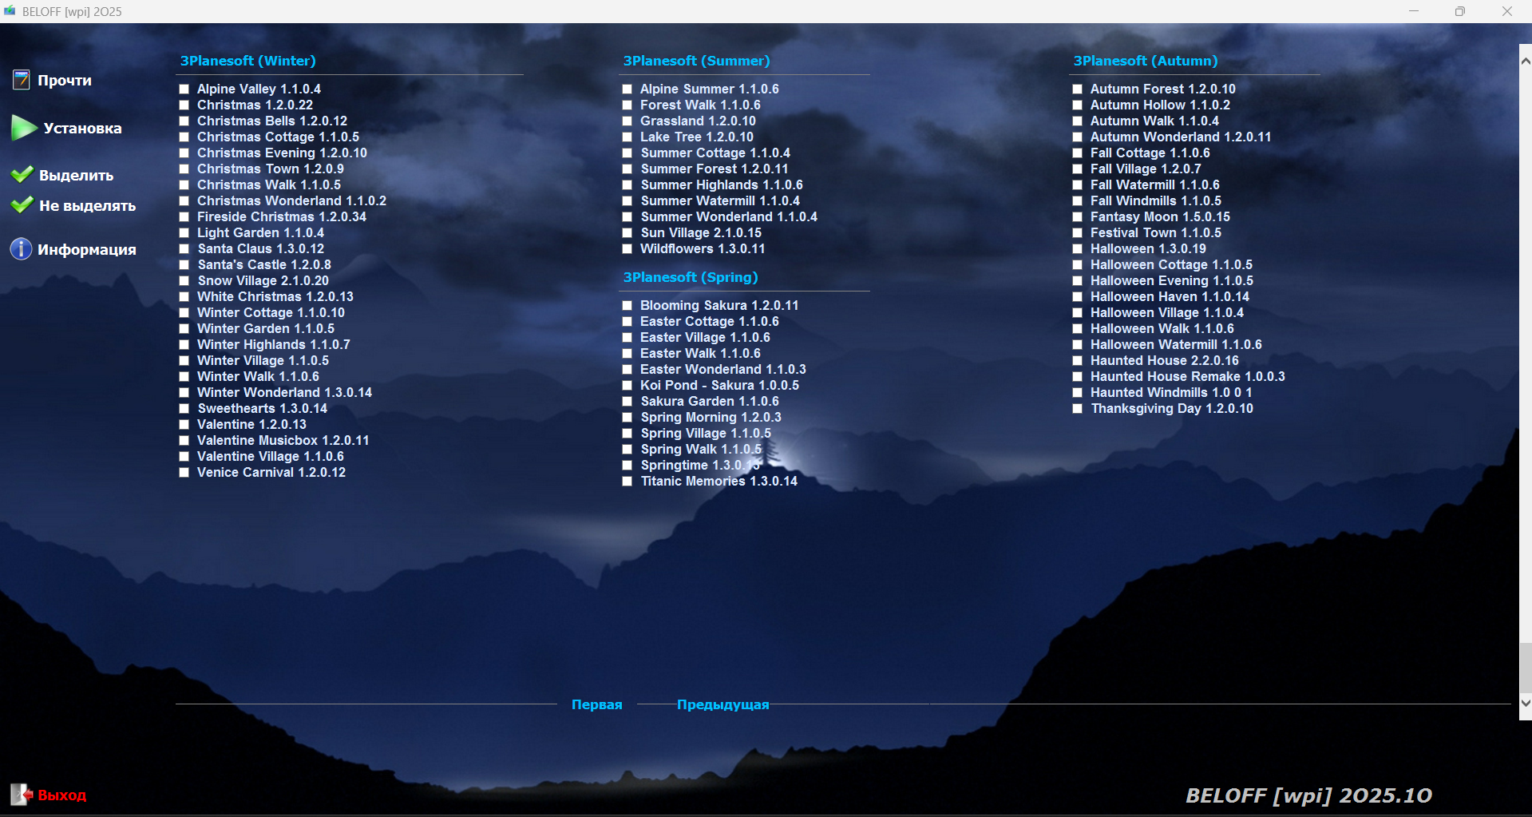Image resolution: width=1532 pixels, height=817 pixels.
Task: Go to the Первая page link
Action: [596, 704]
